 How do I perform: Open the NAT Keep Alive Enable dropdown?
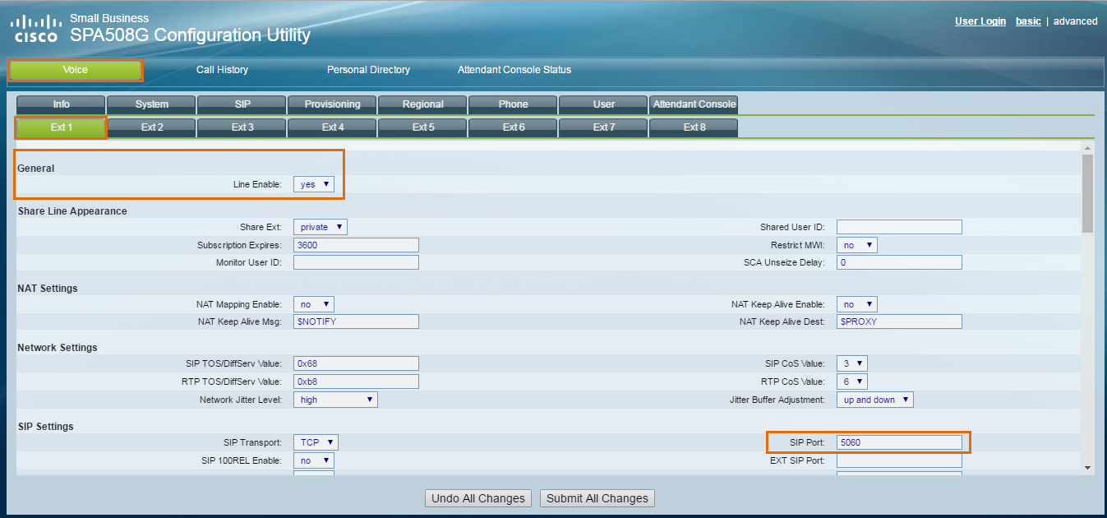[857, 304]
